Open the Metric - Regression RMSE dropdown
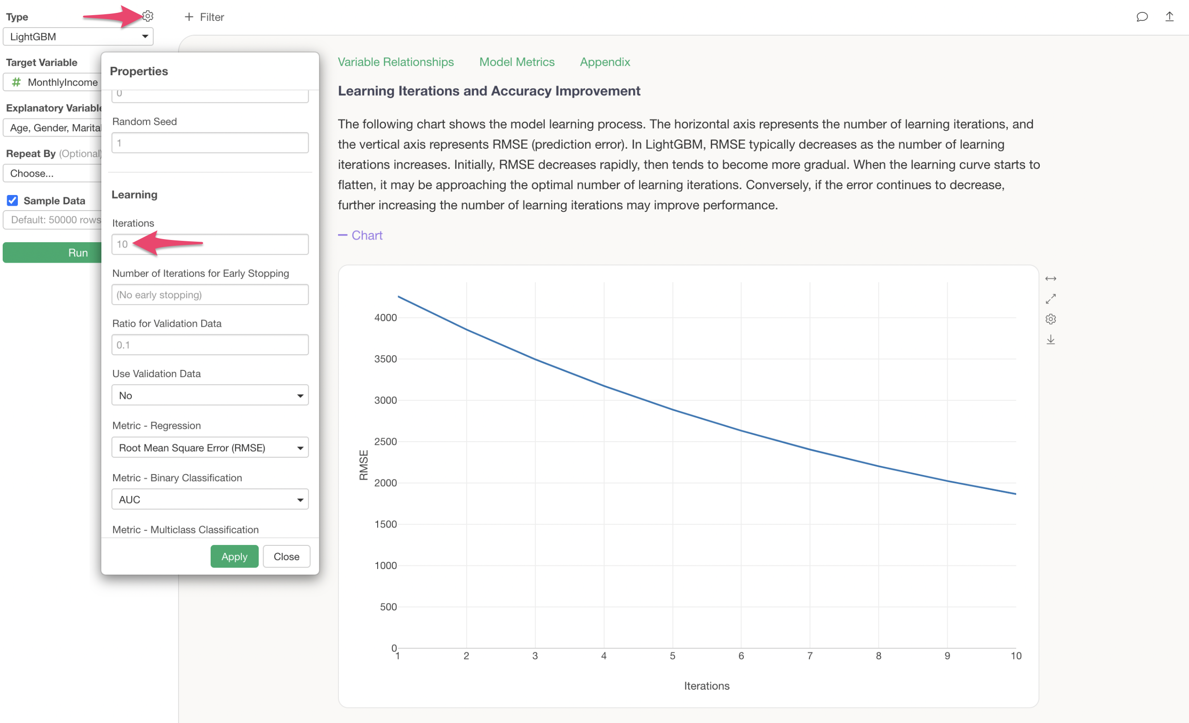Screen dimensions: 1189x723 209,447
